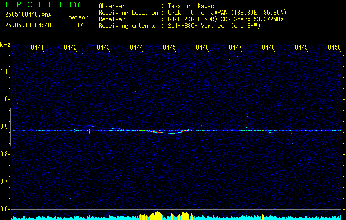The height and width of the screenshot is (220, 346).
Task: Select the R820T2(RTL-SDR) SDR-Sharp 53.372MHz text
Action: pyautogui.click(x=226, y=19)
